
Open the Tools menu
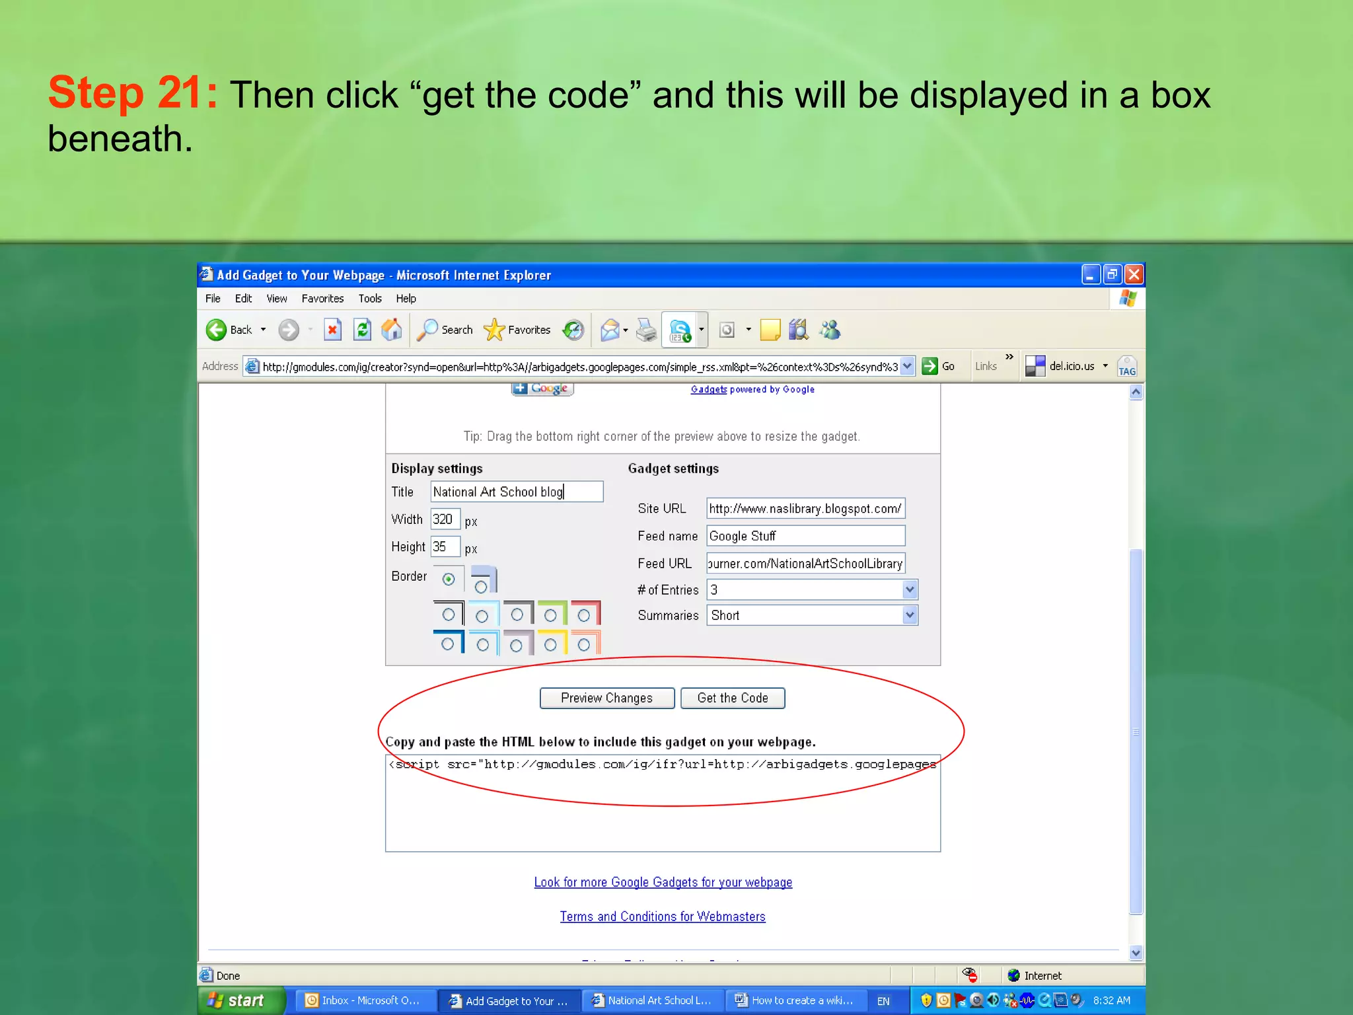370,299
